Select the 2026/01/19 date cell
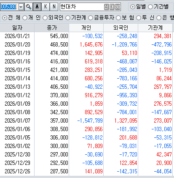 tap(17, 53)
